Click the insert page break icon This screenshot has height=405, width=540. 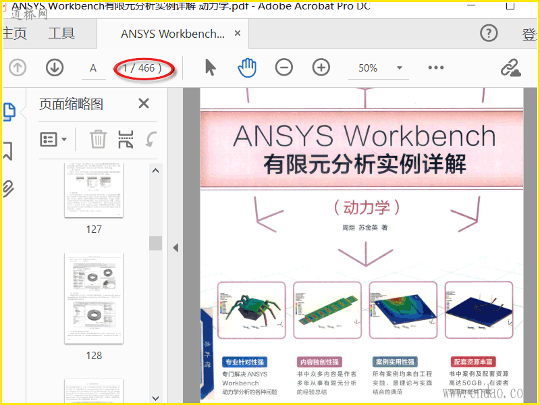point(126,139)
